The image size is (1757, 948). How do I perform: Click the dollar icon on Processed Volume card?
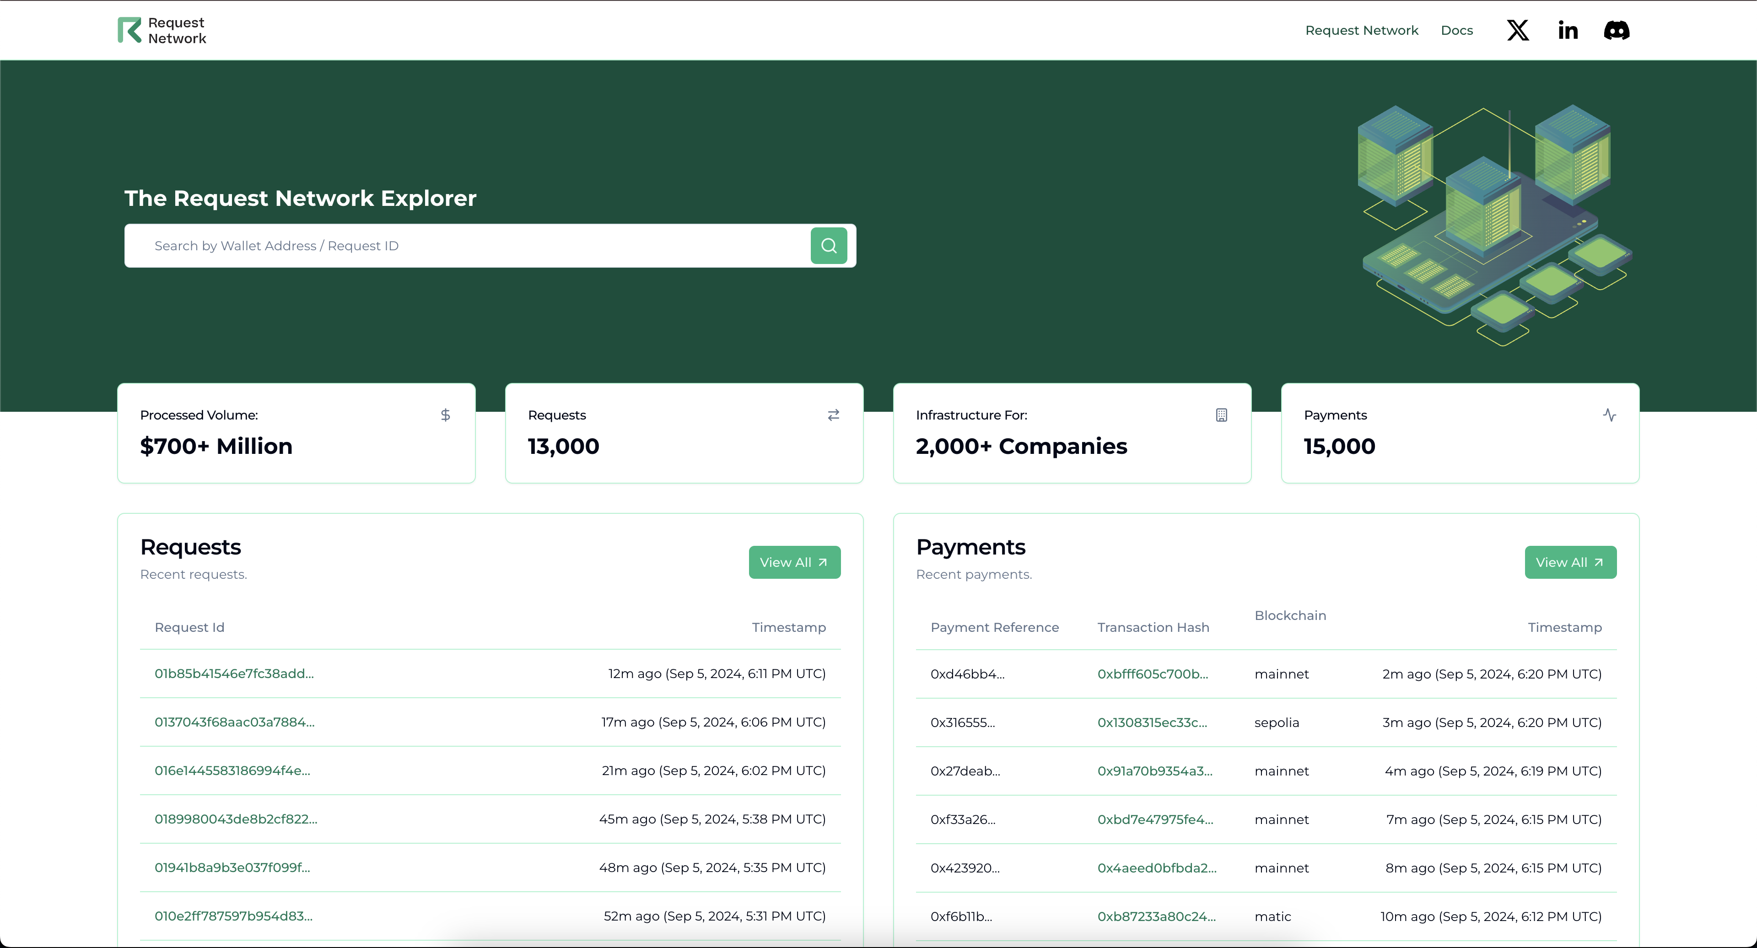coord(445,415)
